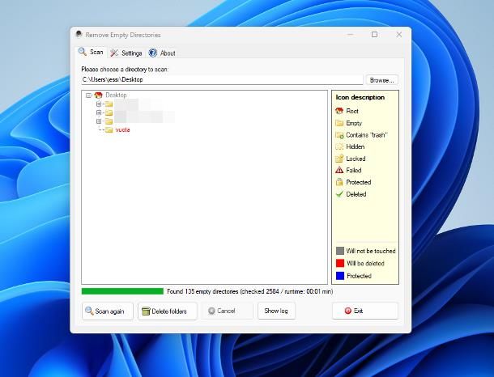Screen dimensions: 494x377
Task: Click the 'Will not be touched' legend text
Action: coord(371,251)
